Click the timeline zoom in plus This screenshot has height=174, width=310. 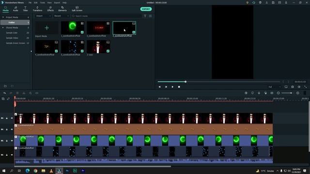click(298, 93)
